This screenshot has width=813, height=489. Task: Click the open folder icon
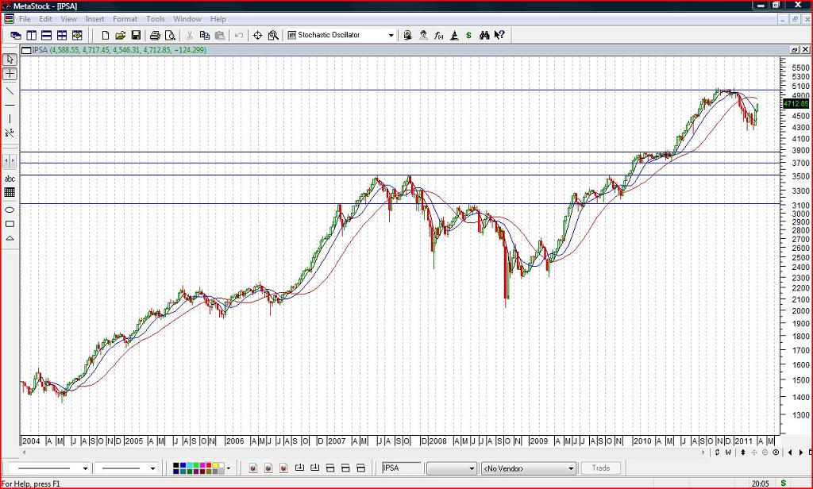(121, 35)
